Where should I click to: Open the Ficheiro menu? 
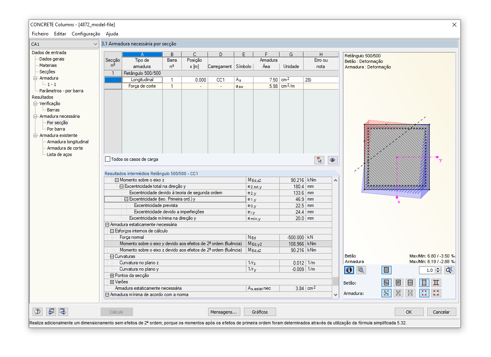tap(40, 34)
